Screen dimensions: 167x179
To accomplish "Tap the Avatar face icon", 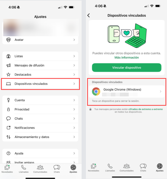I will tap(8, 40).
